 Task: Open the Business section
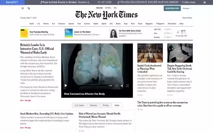click(x=62, y=24)
